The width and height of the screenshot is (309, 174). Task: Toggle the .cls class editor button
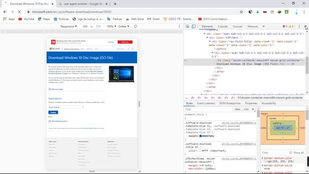pos(246,109)
